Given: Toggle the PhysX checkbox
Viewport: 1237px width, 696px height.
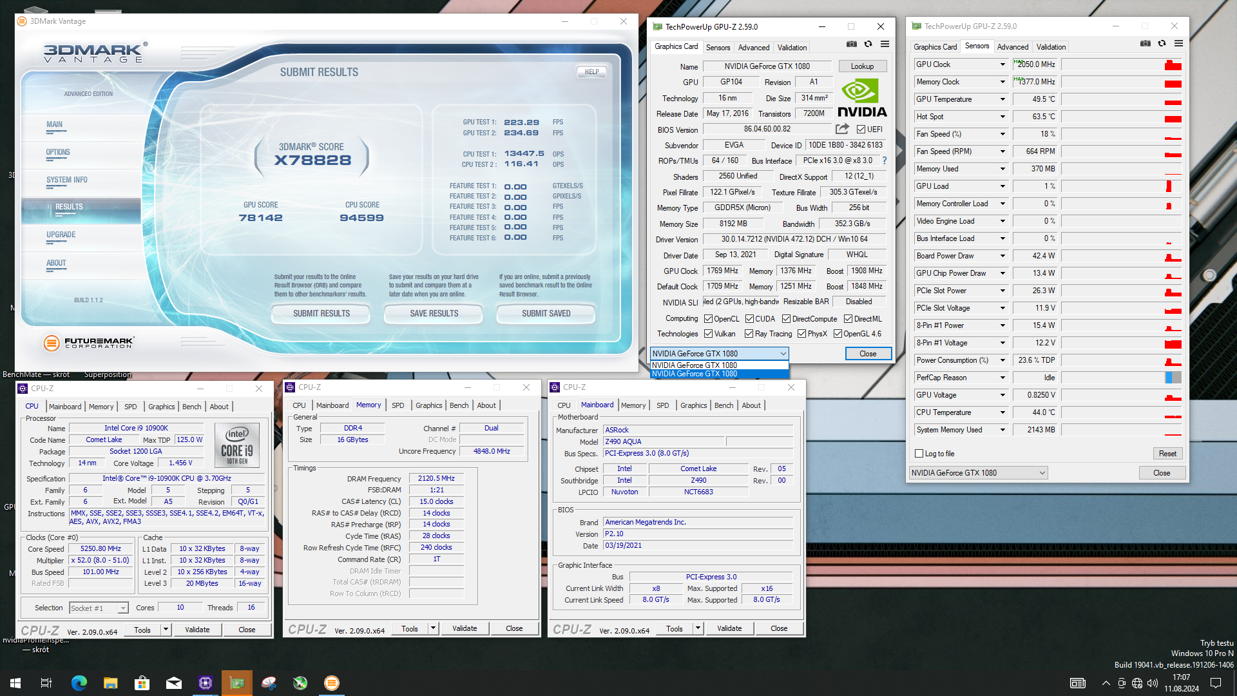Looking at the screenshot, I should tap(801, 334).
